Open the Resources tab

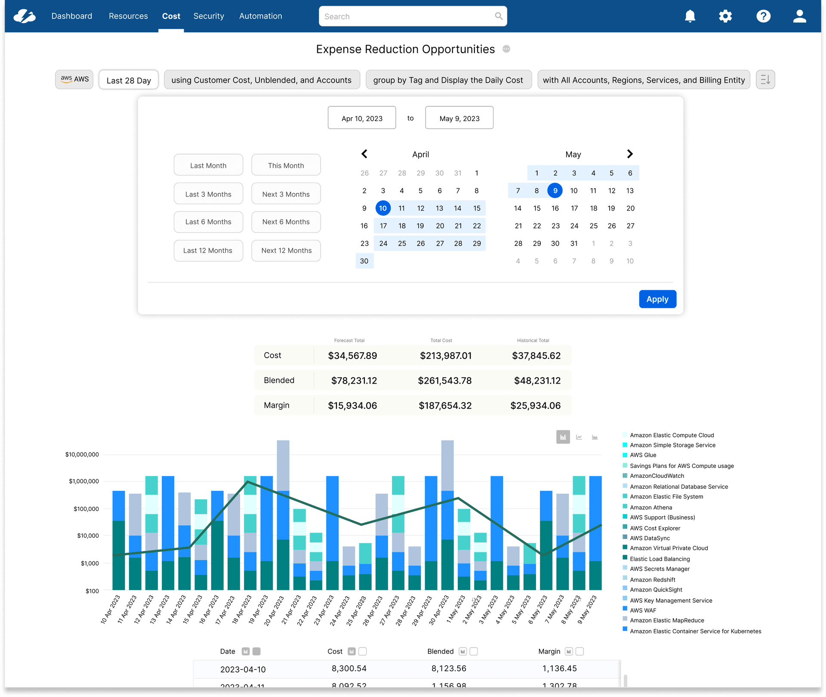[128, 16]
